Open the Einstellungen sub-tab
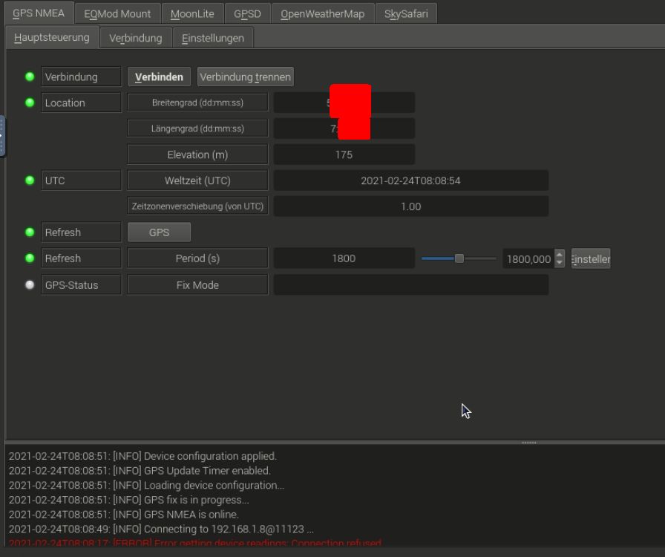This screenshot has height=557, width=665. (x=213, y=38)
